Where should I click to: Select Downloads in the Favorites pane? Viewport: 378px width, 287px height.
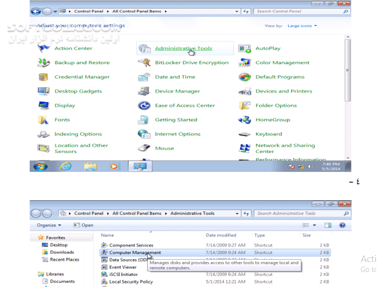62,252
